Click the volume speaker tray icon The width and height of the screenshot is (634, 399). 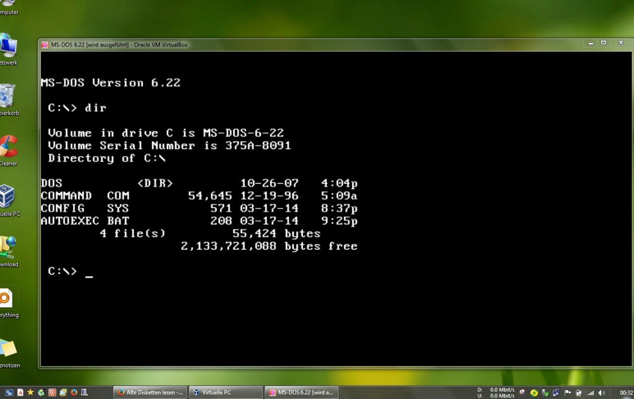pos(601,393)
